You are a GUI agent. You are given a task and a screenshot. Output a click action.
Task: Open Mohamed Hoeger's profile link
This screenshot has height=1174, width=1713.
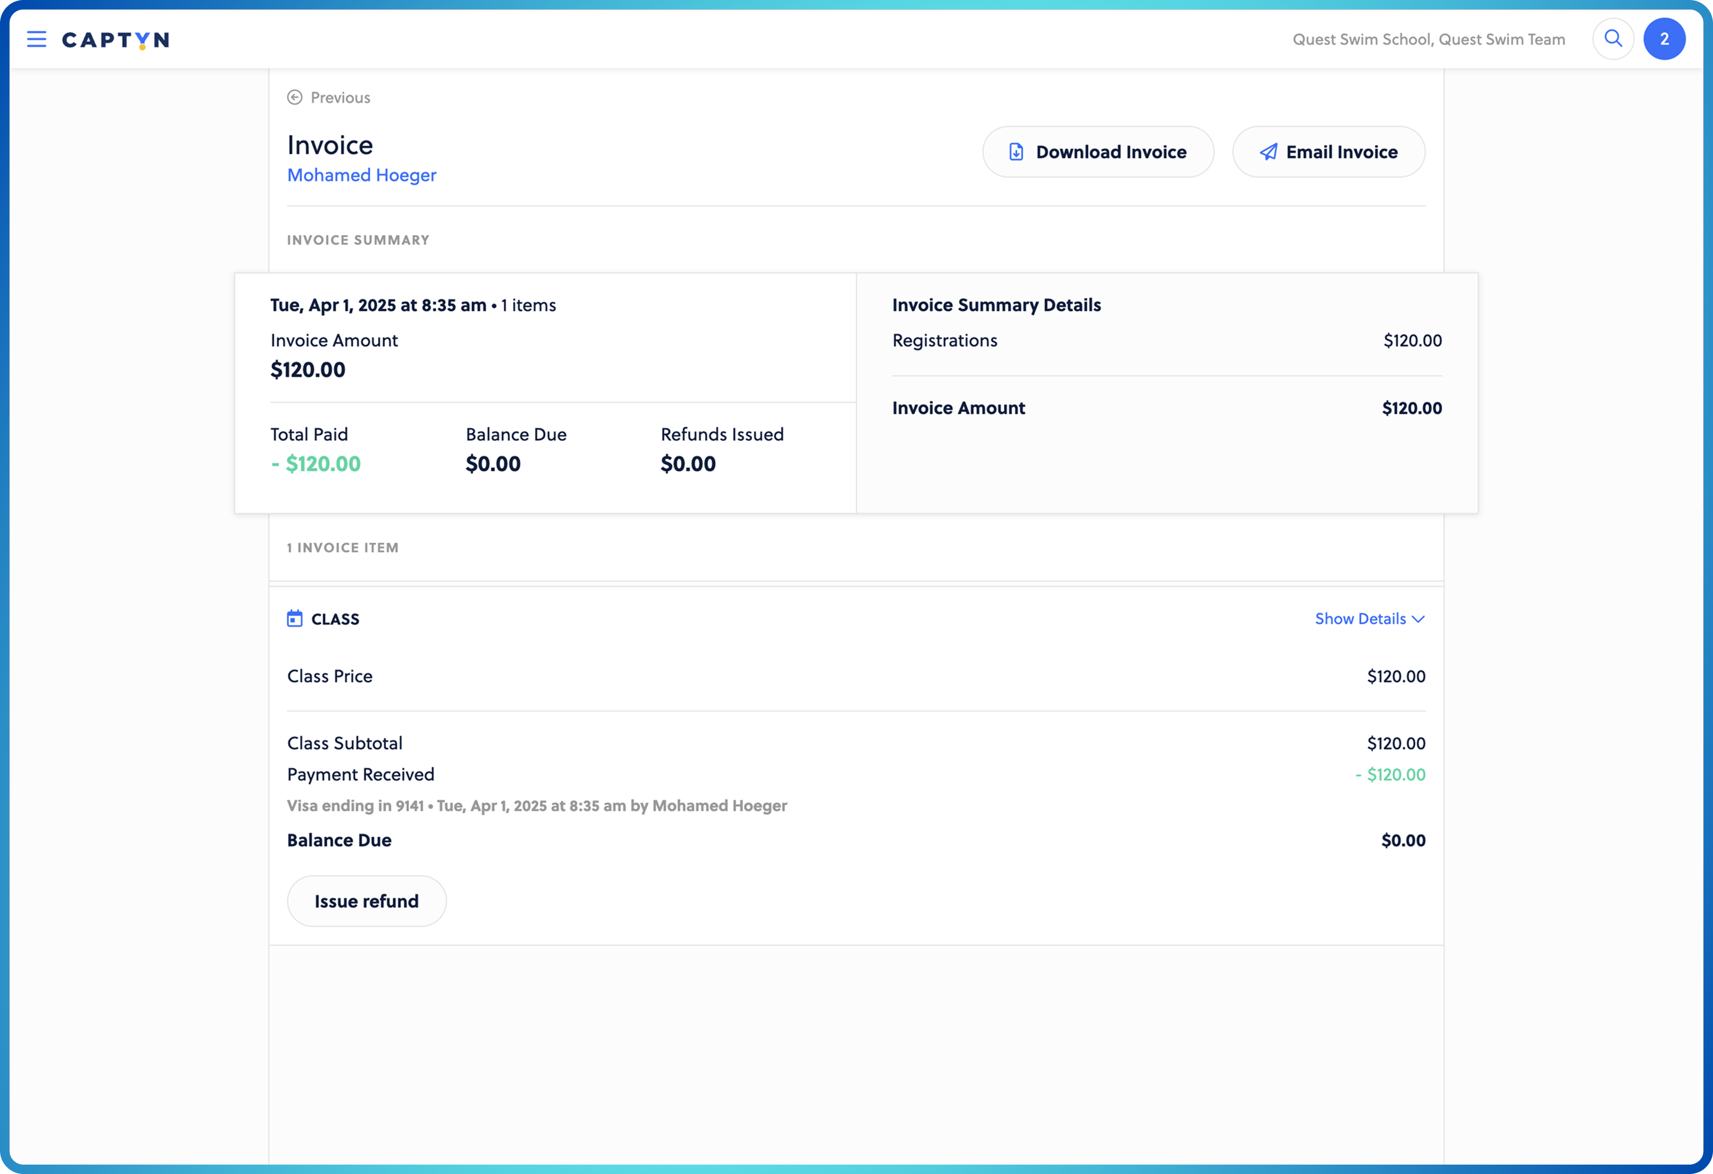click(x=361, y=175)
